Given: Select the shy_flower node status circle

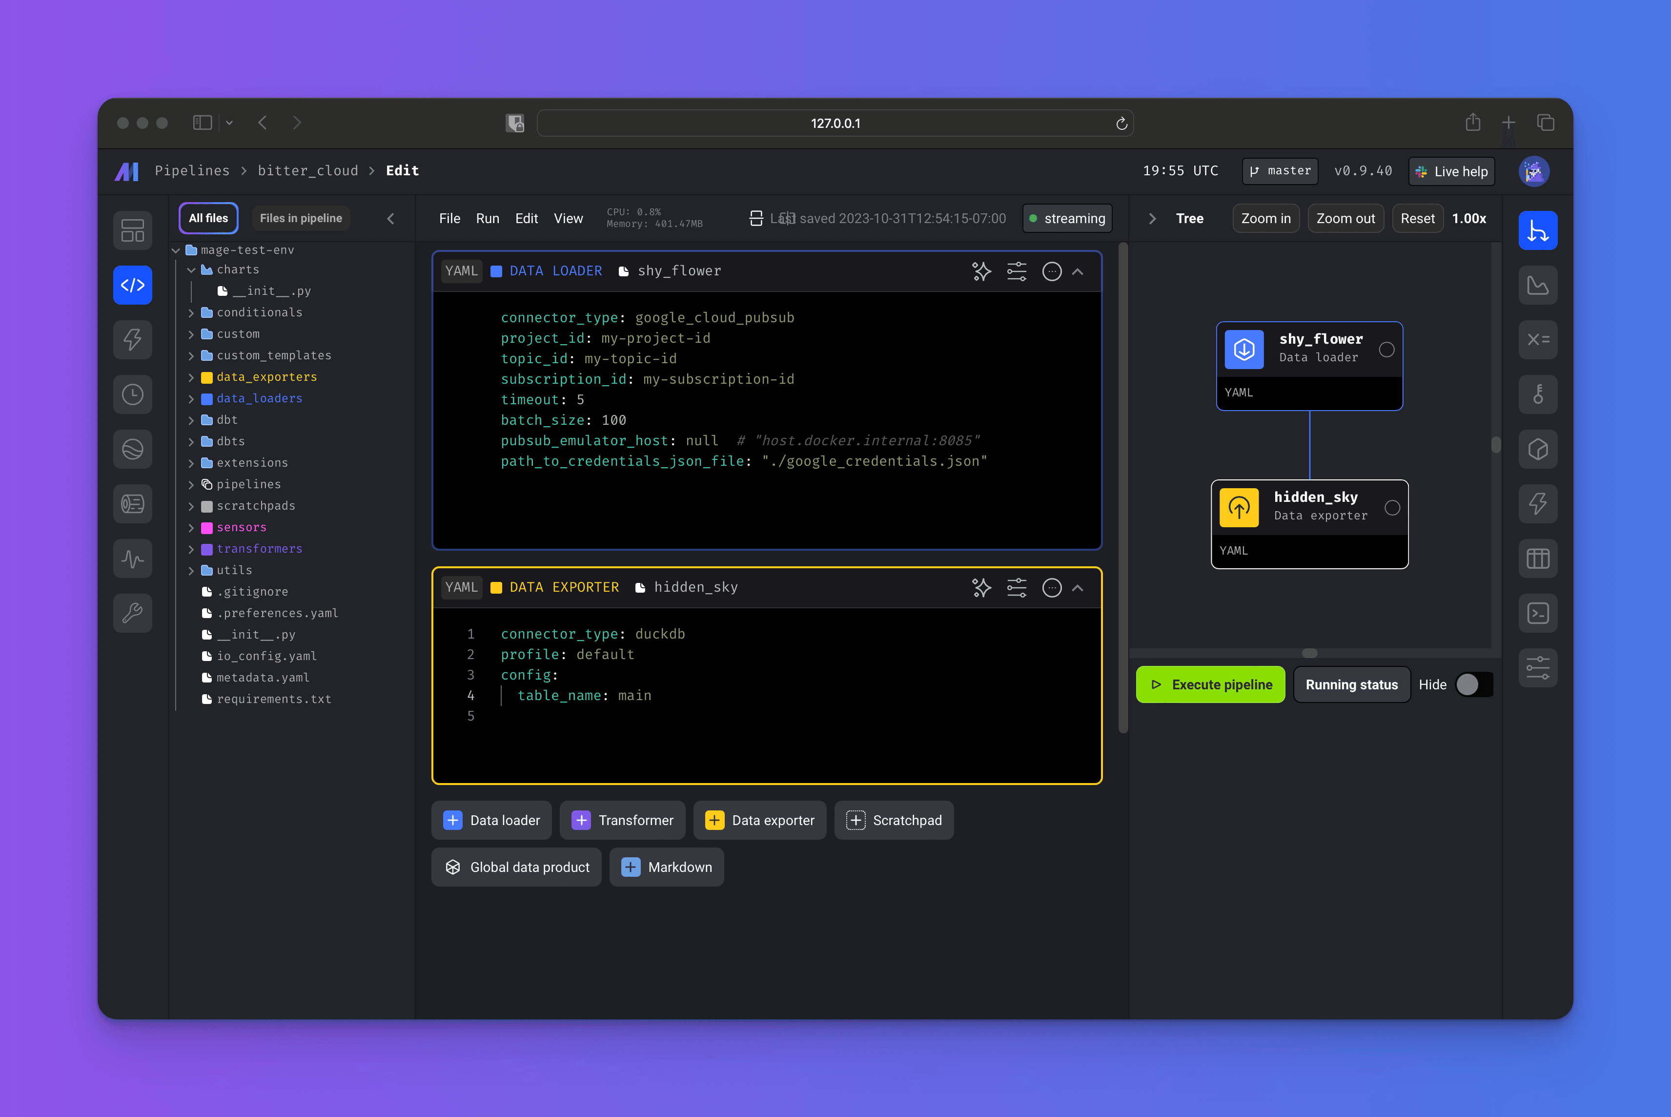Looking at the screenshot, I should [1386, 350].
